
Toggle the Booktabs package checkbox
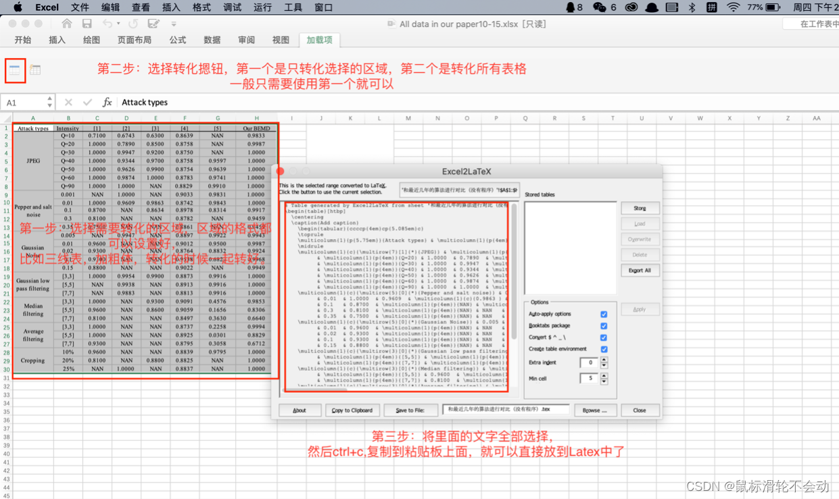point(604,326)
